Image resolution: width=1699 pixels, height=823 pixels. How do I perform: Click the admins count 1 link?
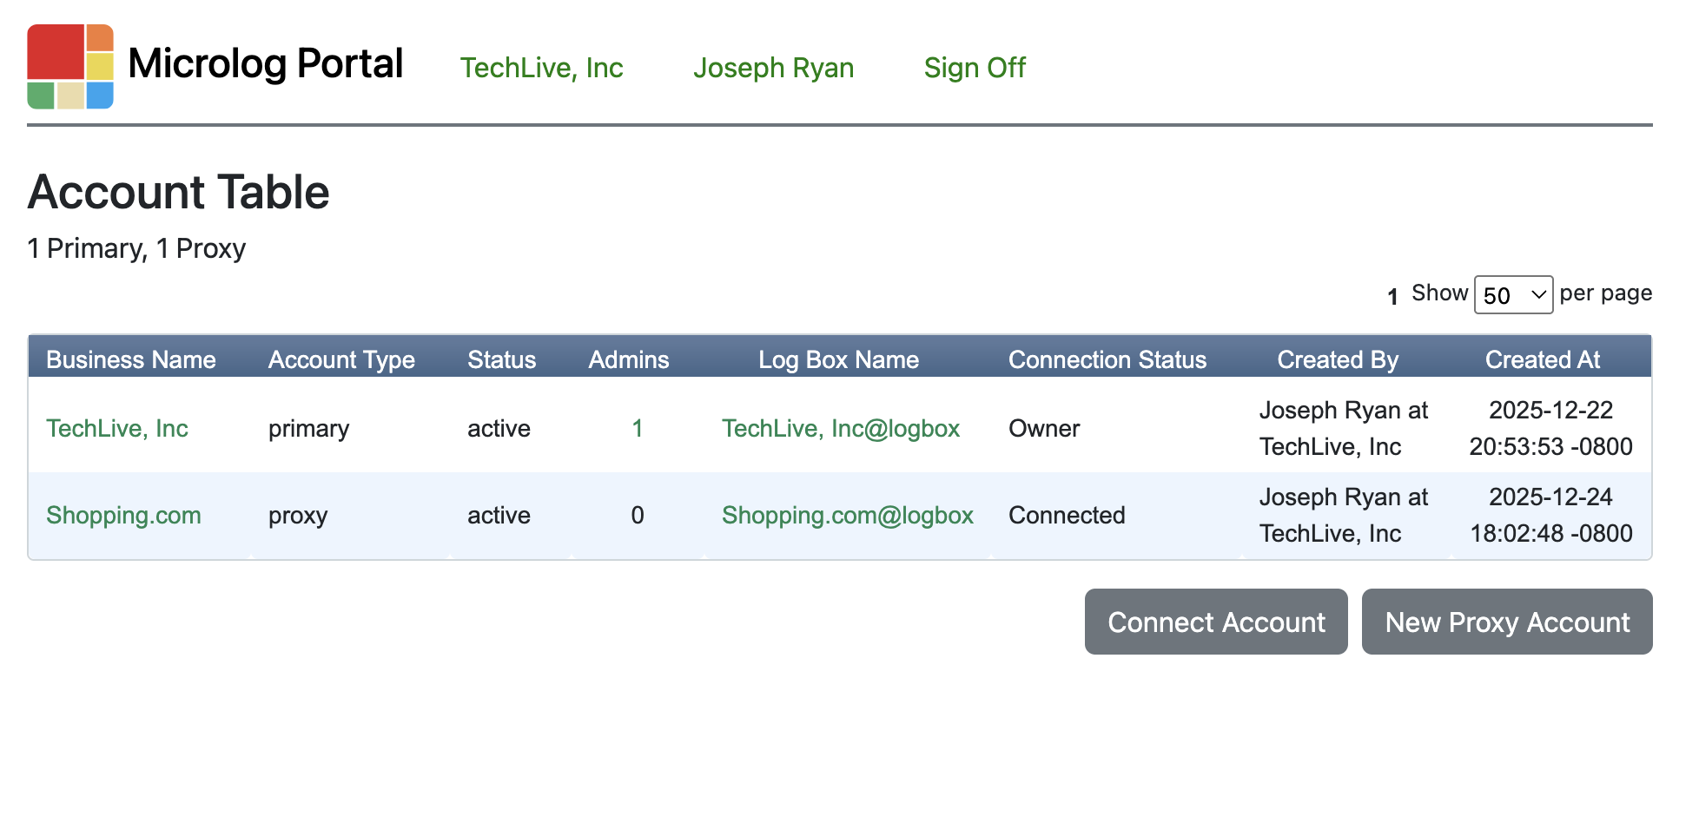[x=638, y=428]
